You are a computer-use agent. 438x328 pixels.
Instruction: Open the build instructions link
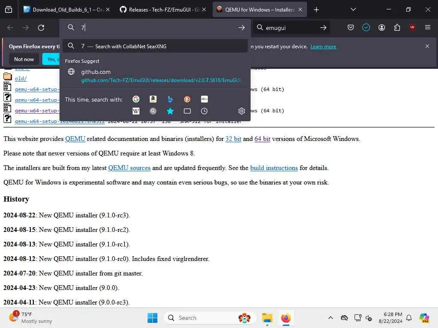tap(274, 167)
